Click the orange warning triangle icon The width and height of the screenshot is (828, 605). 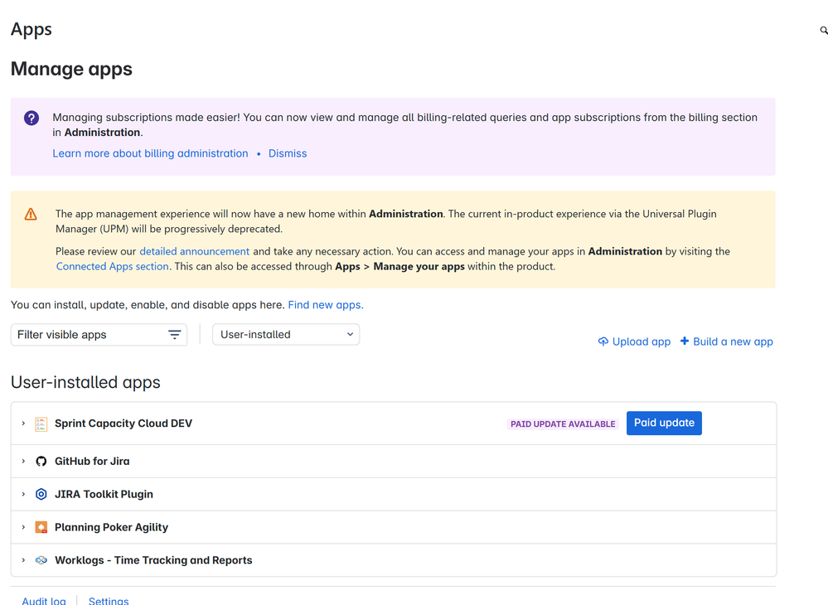point(31,214)
